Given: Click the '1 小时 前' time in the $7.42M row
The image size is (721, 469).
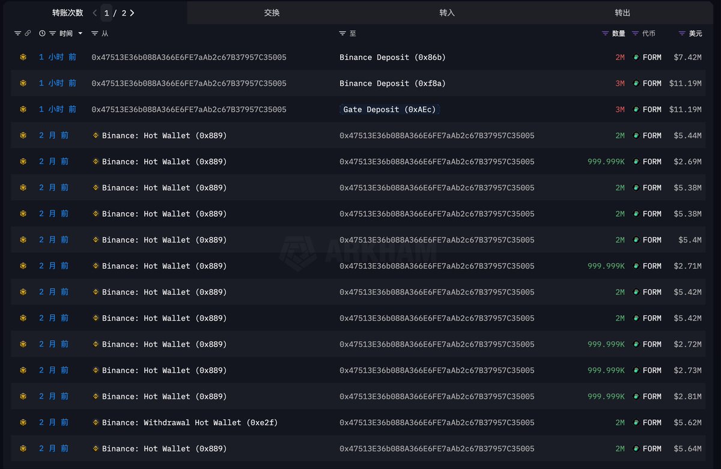Looking at the screenshot, I should coord(58,57).
